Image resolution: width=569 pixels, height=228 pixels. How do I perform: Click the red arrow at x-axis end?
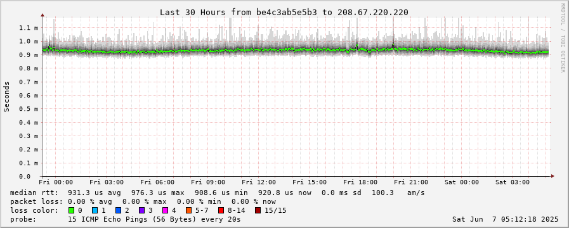point(553,176)
